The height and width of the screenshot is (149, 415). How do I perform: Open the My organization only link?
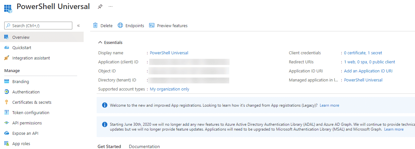[170, 89]
